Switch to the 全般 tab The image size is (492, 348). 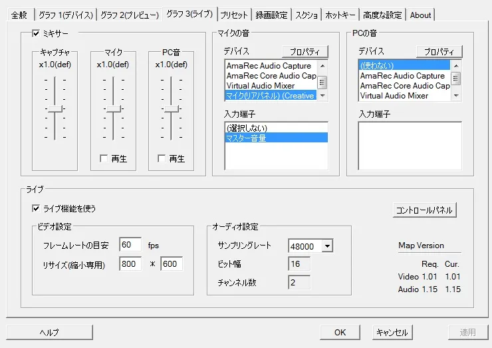coord(19,15)
